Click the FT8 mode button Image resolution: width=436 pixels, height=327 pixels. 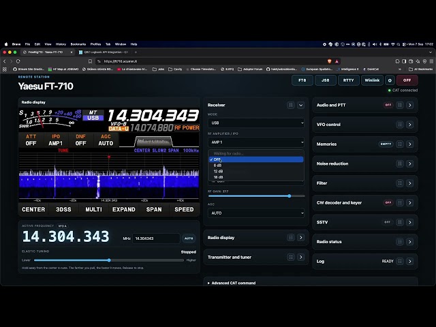pos(302,80)
